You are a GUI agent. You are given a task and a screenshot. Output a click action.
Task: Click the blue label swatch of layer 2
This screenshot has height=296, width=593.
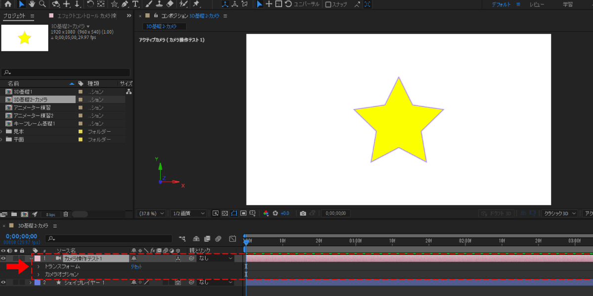click(37, 282)
